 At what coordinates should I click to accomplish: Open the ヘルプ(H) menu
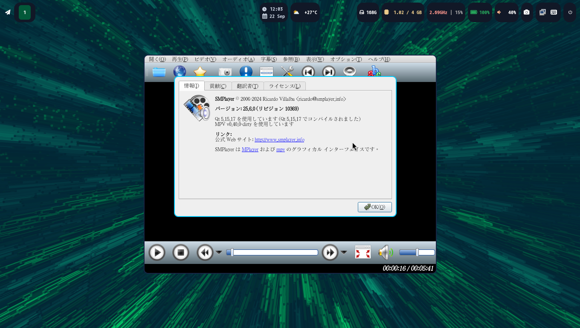(379, 59)
